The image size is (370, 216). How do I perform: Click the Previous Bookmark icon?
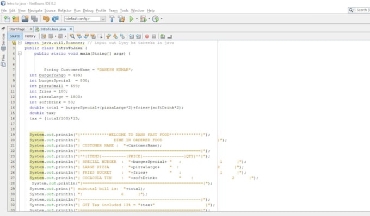coord(108,36)
